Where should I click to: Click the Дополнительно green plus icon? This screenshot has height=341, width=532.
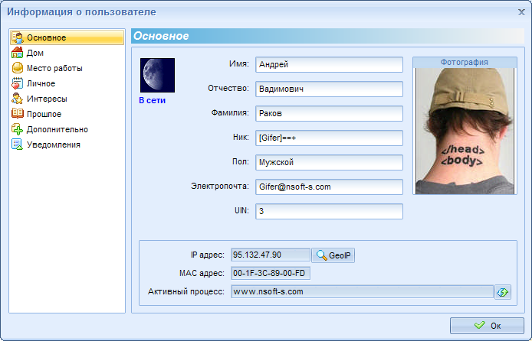pyautogui.click(x=17, y=129)
